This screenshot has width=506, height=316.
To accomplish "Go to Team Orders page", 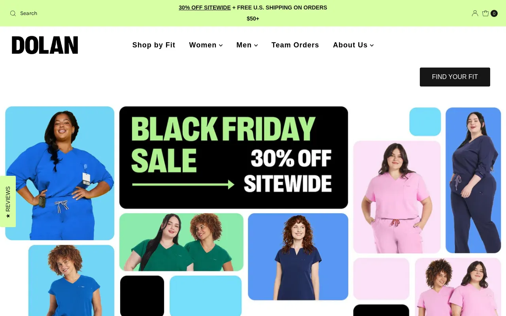I will 295,45.
